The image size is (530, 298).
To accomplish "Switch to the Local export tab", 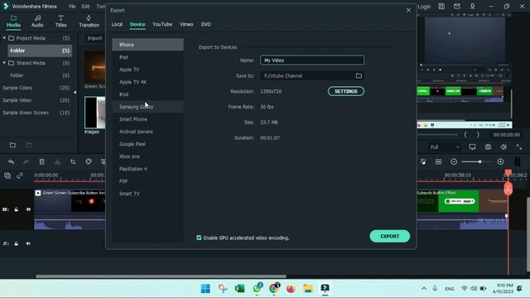I will pyautogui.click(x=117, y=24).
